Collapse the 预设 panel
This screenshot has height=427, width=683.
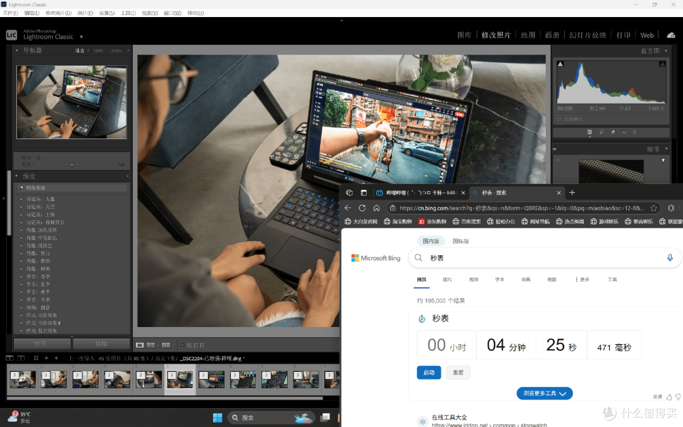(17, 176)
